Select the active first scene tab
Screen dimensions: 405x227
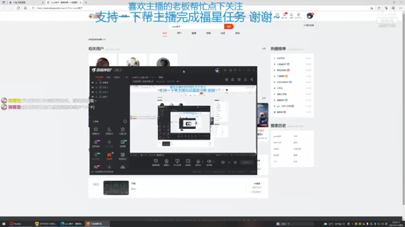click(99, 77)
